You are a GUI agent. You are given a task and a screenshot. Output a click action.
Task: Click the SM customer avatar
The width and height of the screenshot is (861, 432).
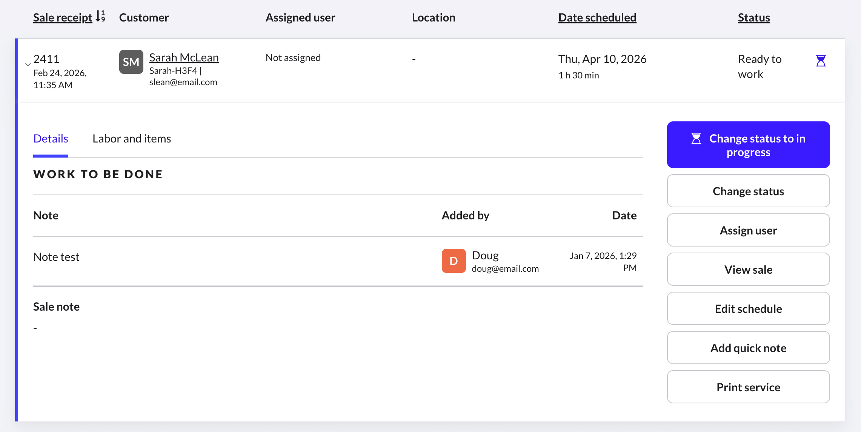pos(131,62)
